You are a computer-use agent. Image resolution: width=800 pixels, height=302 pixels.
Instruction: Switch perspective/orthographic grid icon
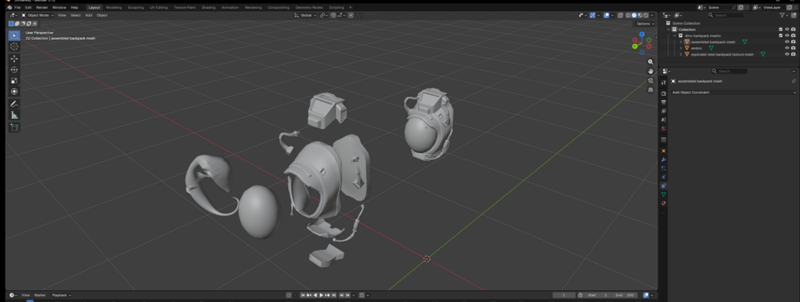(650, 89)
